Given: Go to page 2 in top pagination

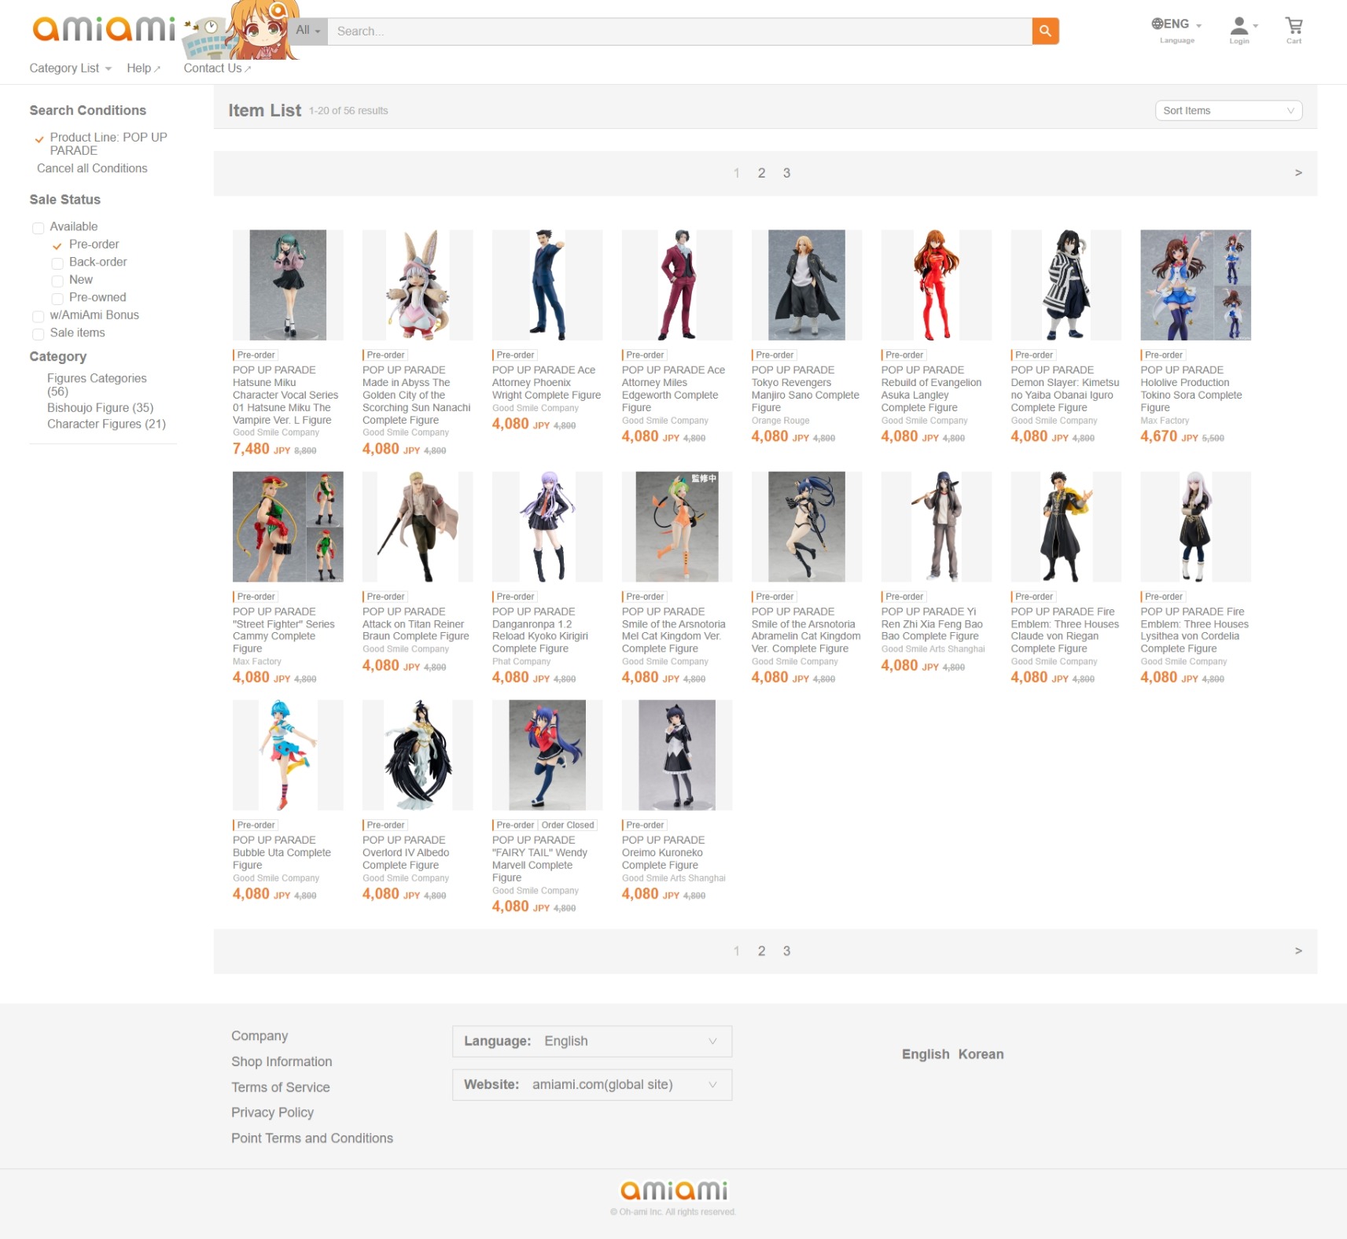Looking at the screenshot, I should 761,173.
